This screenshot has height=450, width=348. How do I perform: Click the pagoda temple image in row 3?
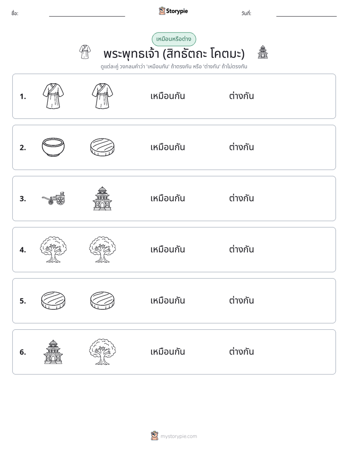[x=102, y=198]
